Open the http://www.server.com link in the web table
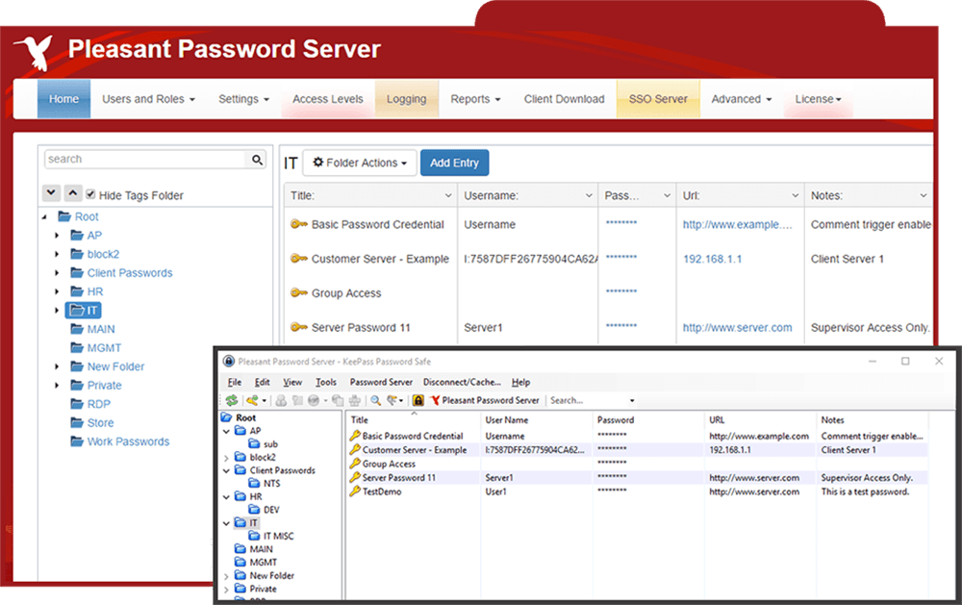The height and width of the screenshot is (605, 962). [737, 328]
